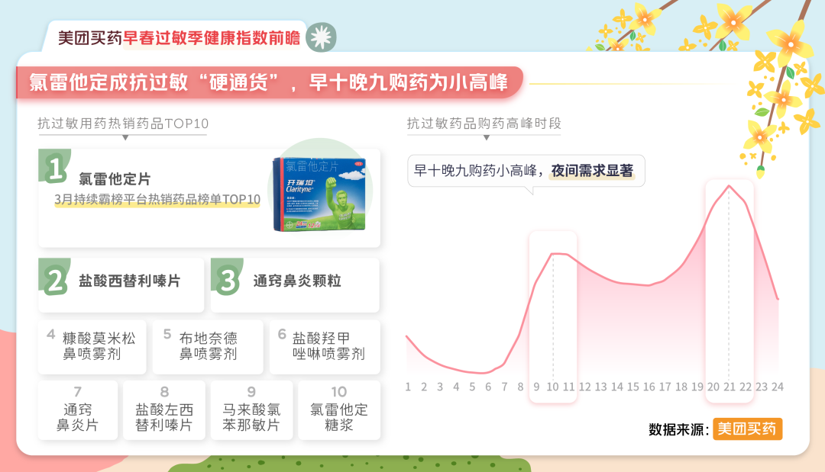Click the green number 2 rank badge
The width and height of the screenshot is (825, 472).
pos(55,281)
